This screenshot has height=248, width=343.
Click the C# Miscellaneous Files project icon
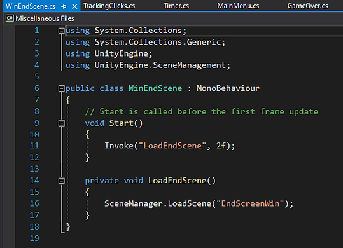tap(10, 18)
